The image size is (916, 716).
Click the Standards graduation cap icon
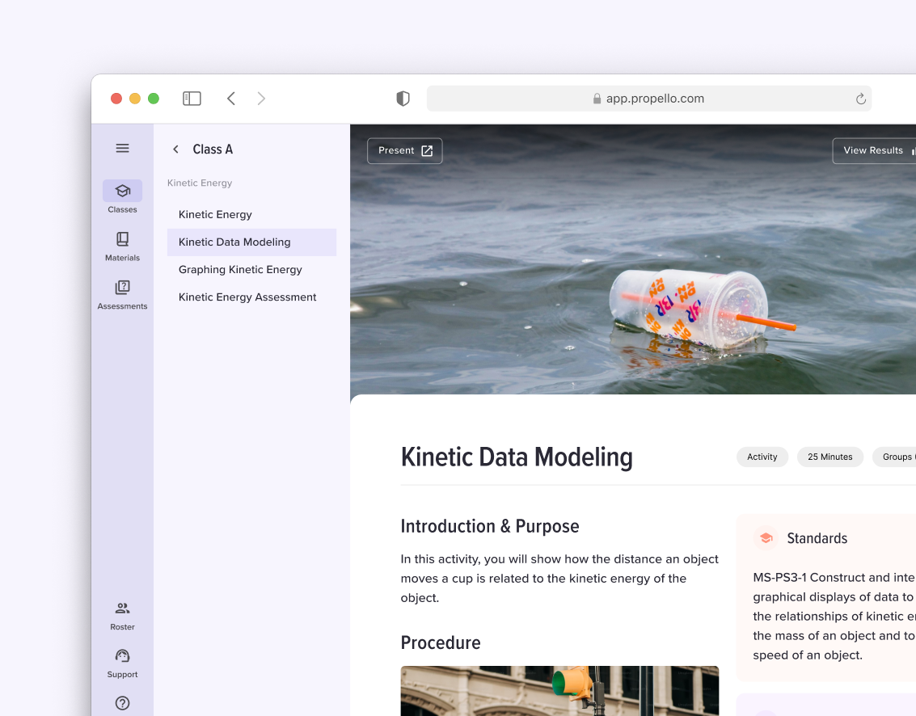point(766,538)
